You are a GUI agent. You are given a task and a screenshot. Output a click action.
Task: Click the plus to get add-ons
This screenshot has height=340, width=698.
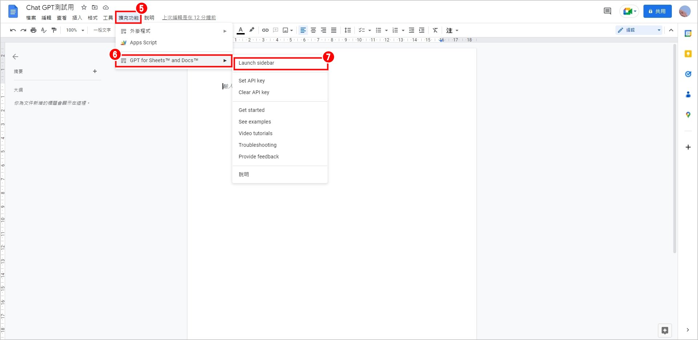(688, 147)
